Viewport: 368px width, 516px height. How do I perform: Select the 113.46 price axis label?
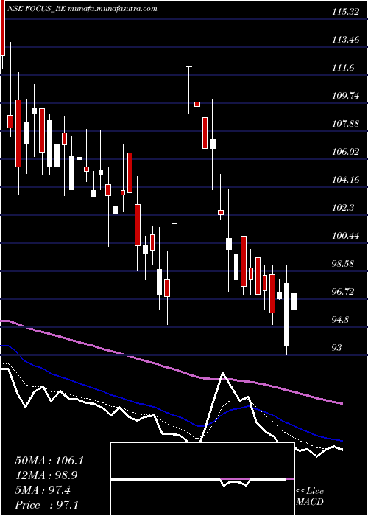[x=345, y=40]
